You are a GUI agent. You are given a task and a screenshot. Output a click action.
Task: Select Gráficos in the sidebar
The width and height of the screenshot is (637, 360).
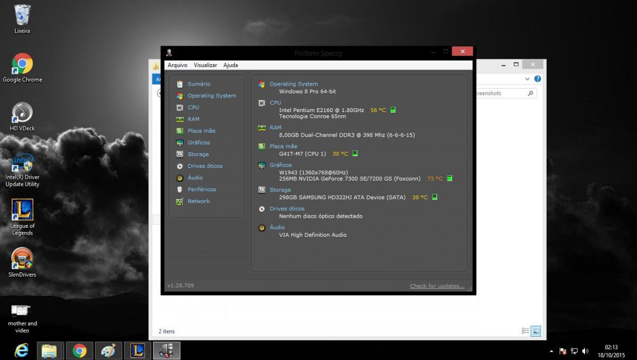tap(199, 142)
